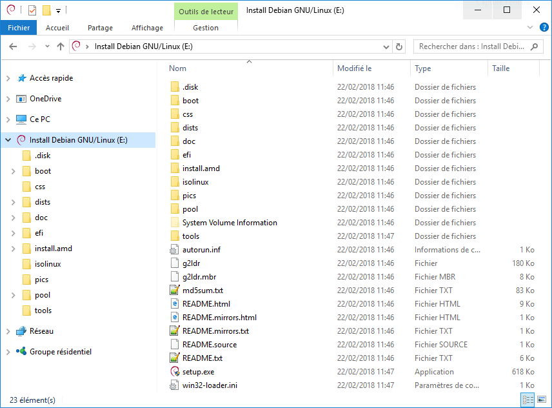The height and width of the screenshot is (408, 552).
Task: Select the pool folder icon in file list
Action: click(x=175, y=209)
